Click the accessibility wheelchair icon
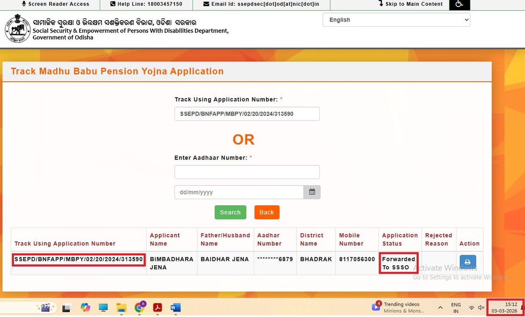Image resolution: width=525 pixels, height=317 pixels. 459,4
